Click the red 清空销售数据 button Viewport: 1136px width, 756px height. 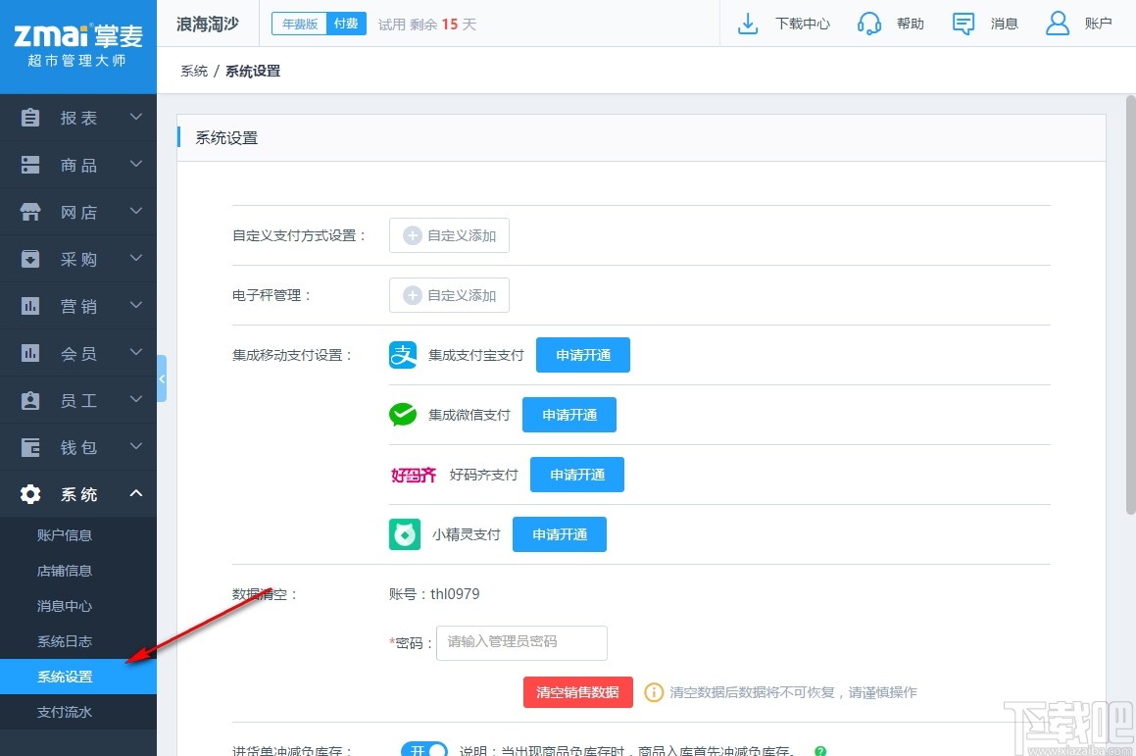coord(578,691)
